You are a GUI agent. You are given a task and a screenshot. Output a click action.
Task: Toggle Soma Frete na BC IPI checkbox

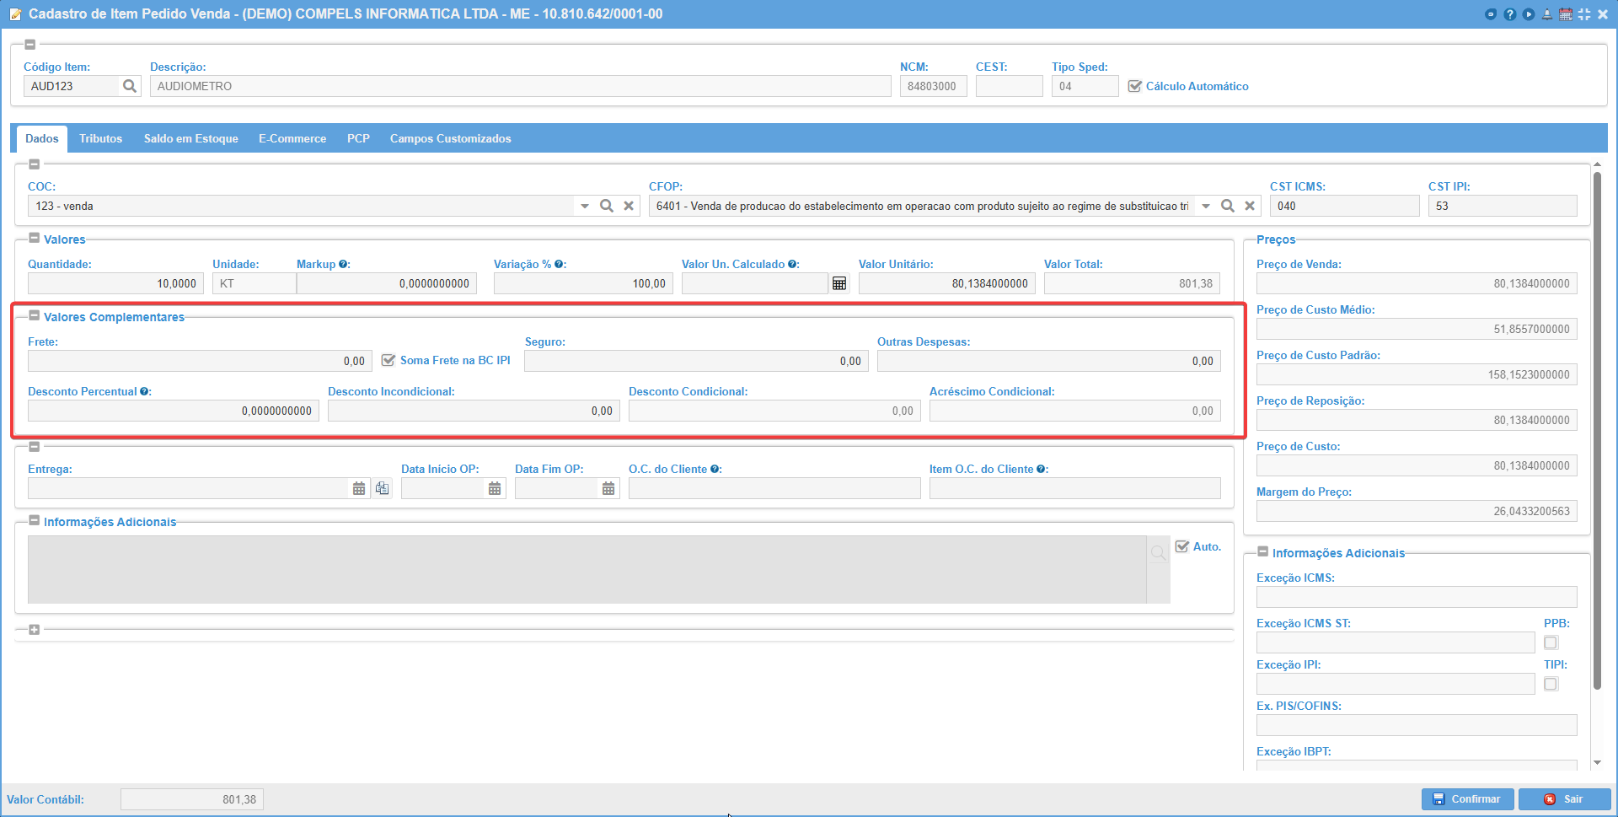pos(388,360)
